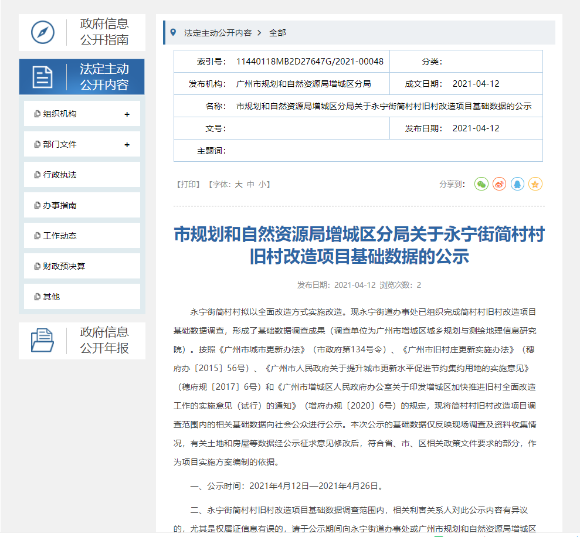Viewport: 580px width, 537px height.
Task: Click 法定主动公开内容 breadcrumb link
Action: tap(218, 33)
